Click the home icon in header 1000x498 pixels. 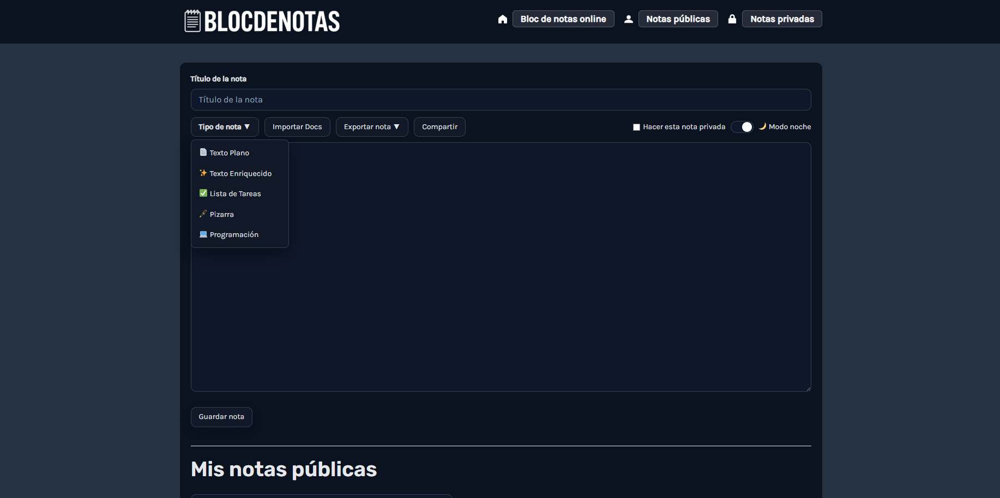tap(503, 19)
